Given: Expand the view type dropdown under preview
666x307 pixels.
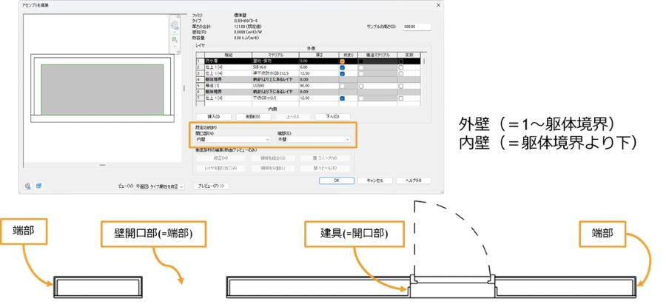Looking at the screenshot, I should 155,186.
